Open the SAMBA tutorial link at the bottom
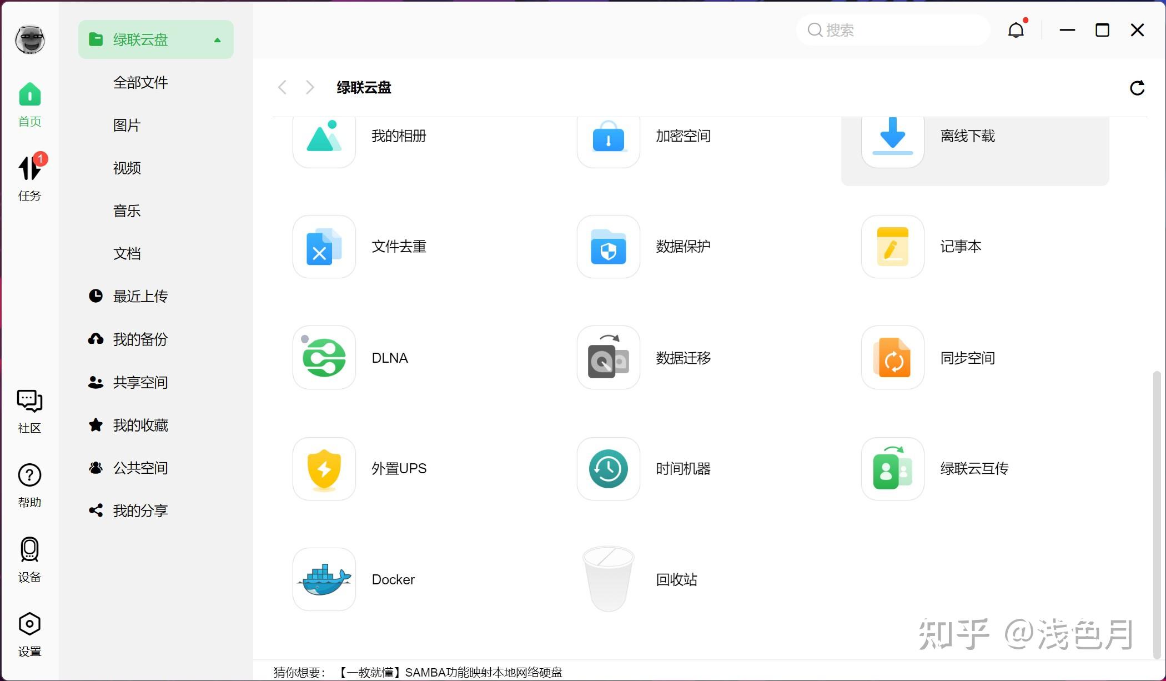This screenshot has width=1166, height=681. coord(450,672)
